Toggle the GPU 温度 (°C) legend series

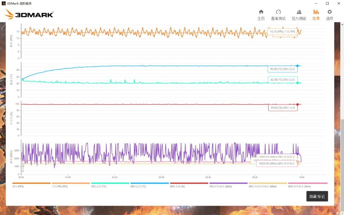tap(150, 185)
